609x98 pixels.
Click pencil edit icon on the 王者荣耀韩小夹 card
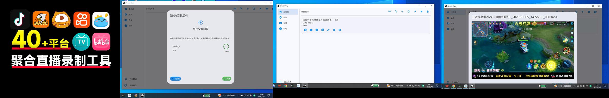pos(328,30)
